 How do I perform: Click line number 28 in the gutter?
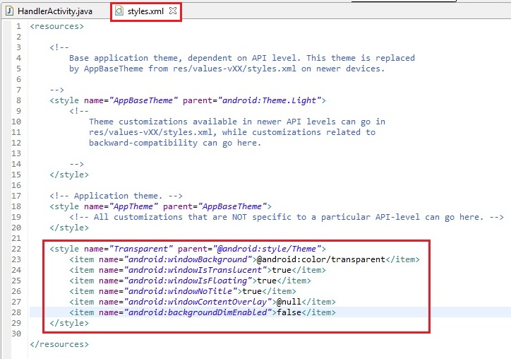point(16,312)
